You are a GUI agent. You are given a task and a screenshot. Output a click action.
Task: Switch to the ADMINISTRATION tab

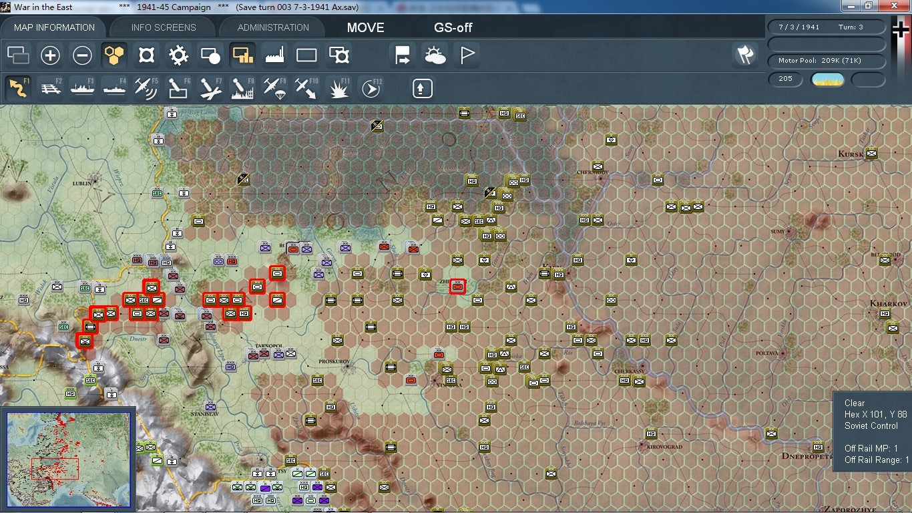point(273,27)
